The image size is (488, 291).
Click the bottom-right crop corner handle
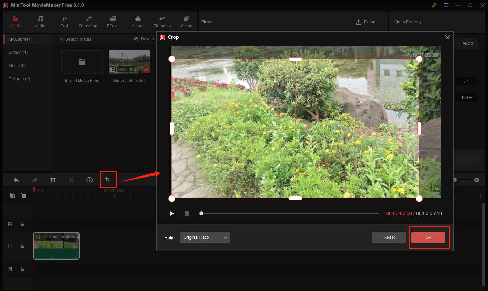coord(419,199)
